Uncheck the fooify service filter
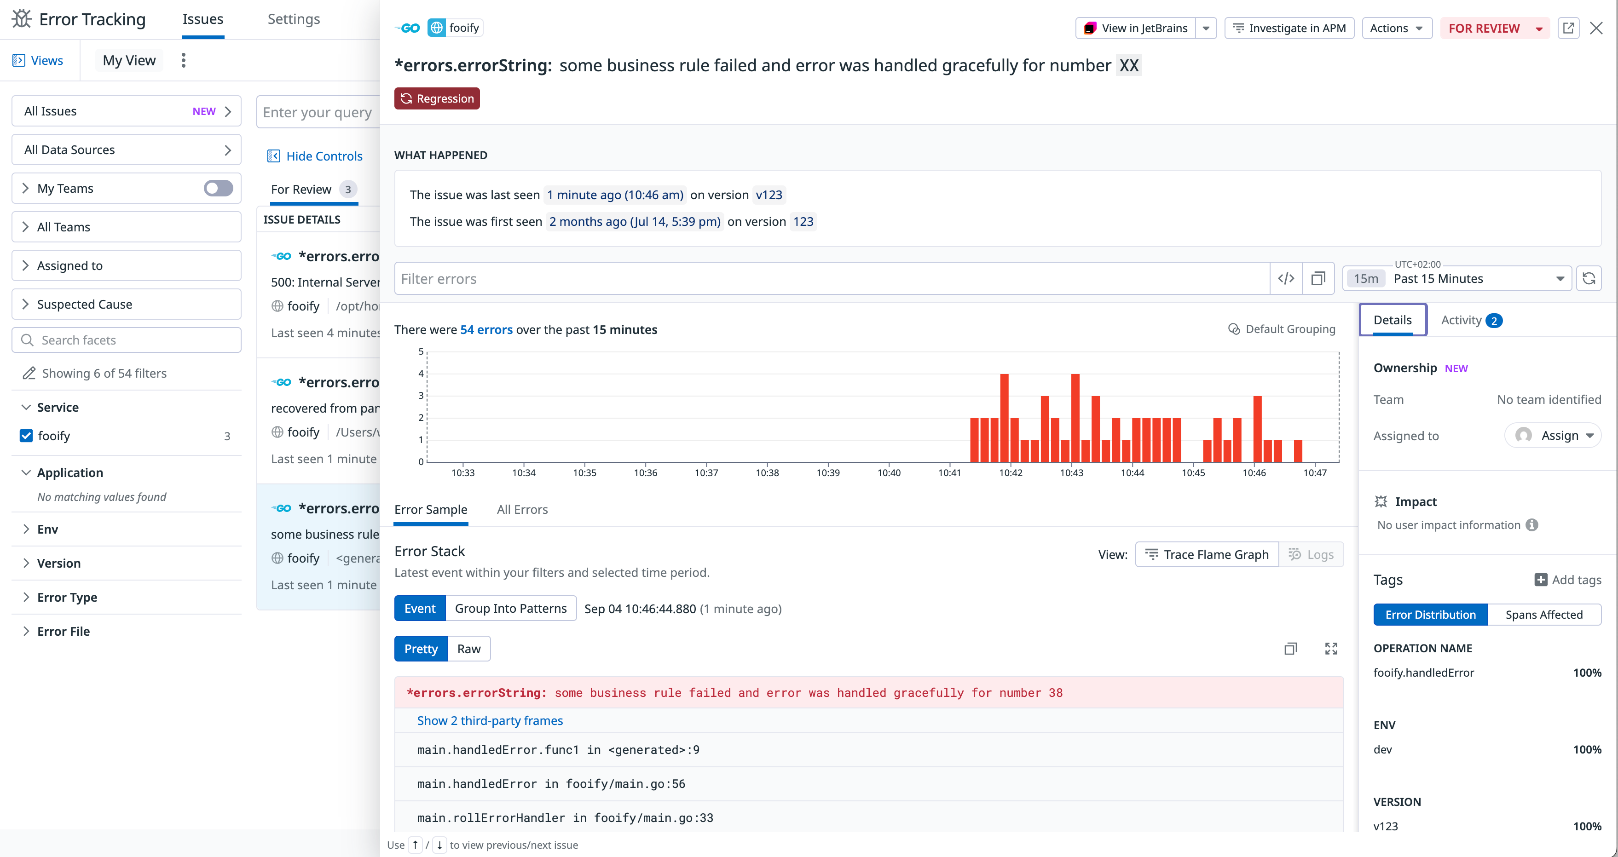 pos(26,435)
